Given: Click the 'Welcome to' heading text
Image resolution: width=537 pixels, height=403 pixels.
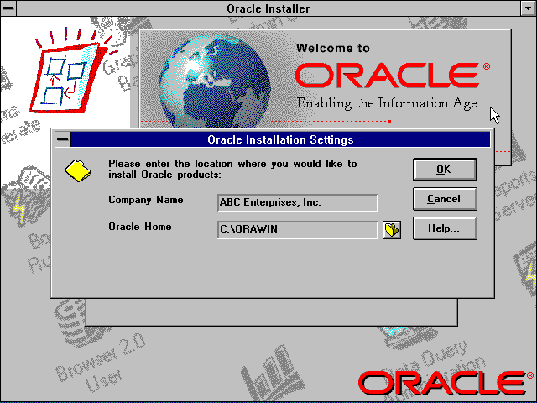Looking at the screenshot, I should 332,48.
